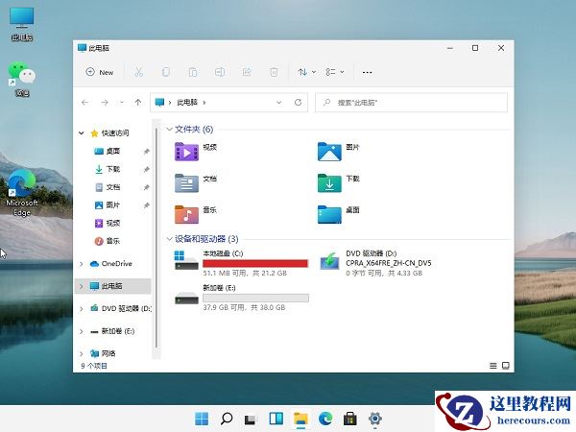This screenshot has height=432, width=576.
Task: Expand the address bar history dropdown
Action: 279,102
